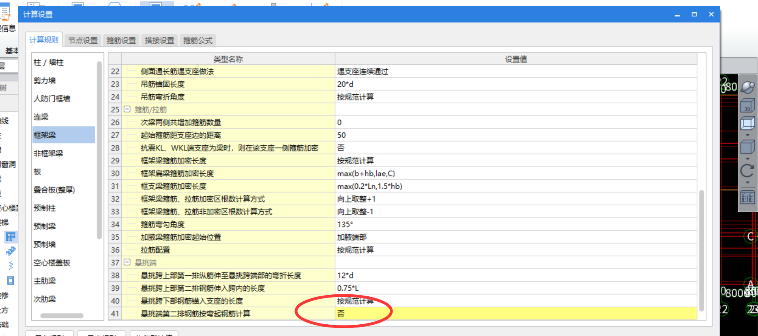
Task: Open dropdown under the solid box icon
Action: 747,159
